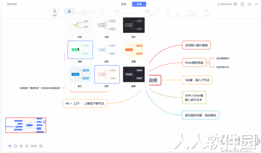Screen dimensions: 261x153
Task: Click the 思维导图 title text
Action: pos(12,4)
